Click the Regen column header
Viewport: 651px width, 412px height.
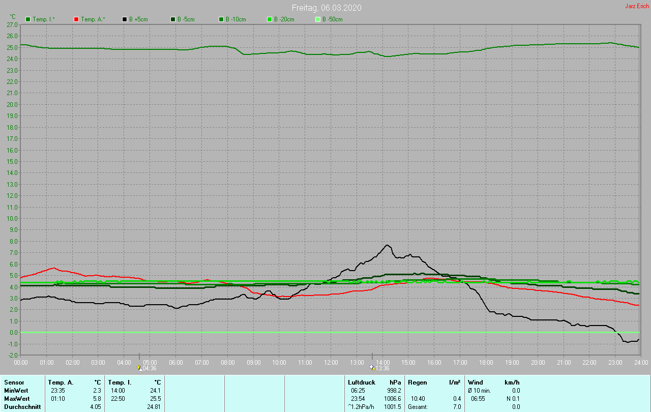[417, 382]
